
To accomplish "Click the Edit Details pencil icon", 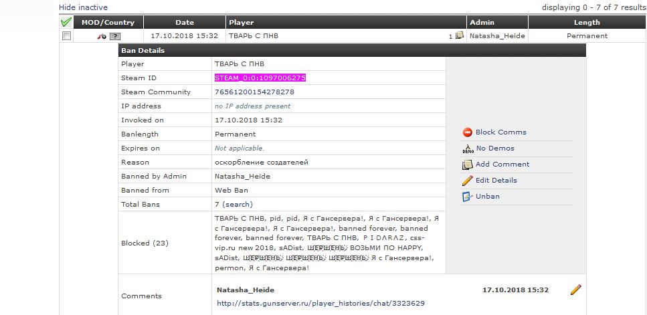I will (x=467, y=181).
